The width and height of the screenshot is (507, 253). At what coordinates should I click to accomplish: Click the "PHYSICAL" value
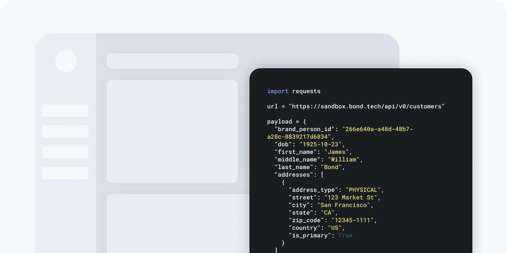click(363, 190)
